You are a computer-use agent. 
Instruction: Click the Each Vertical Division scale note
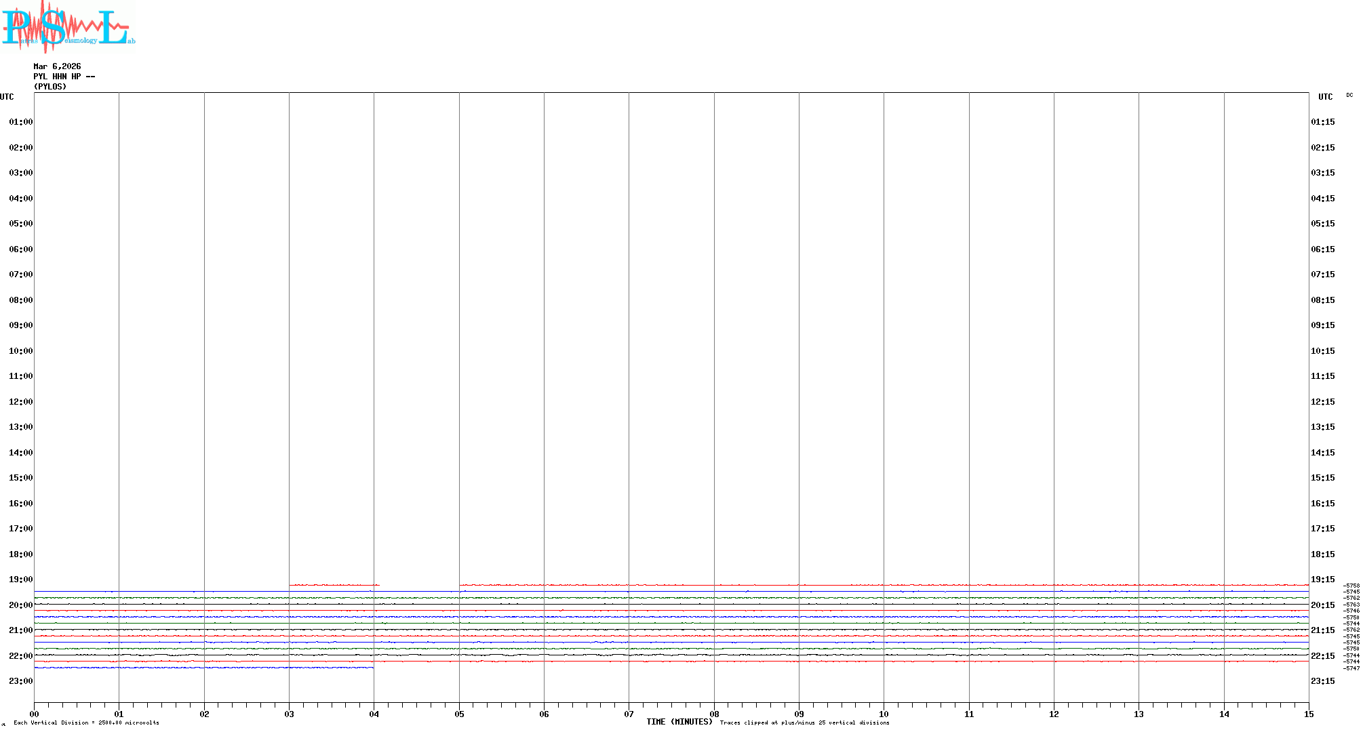[x=86, y=723]
